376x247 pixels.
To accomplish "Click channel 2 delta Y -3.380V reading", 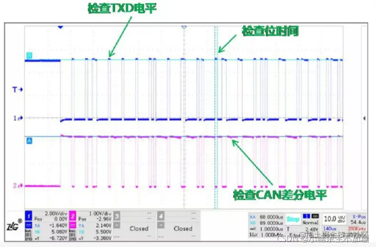I will click(x=102, y=238).
